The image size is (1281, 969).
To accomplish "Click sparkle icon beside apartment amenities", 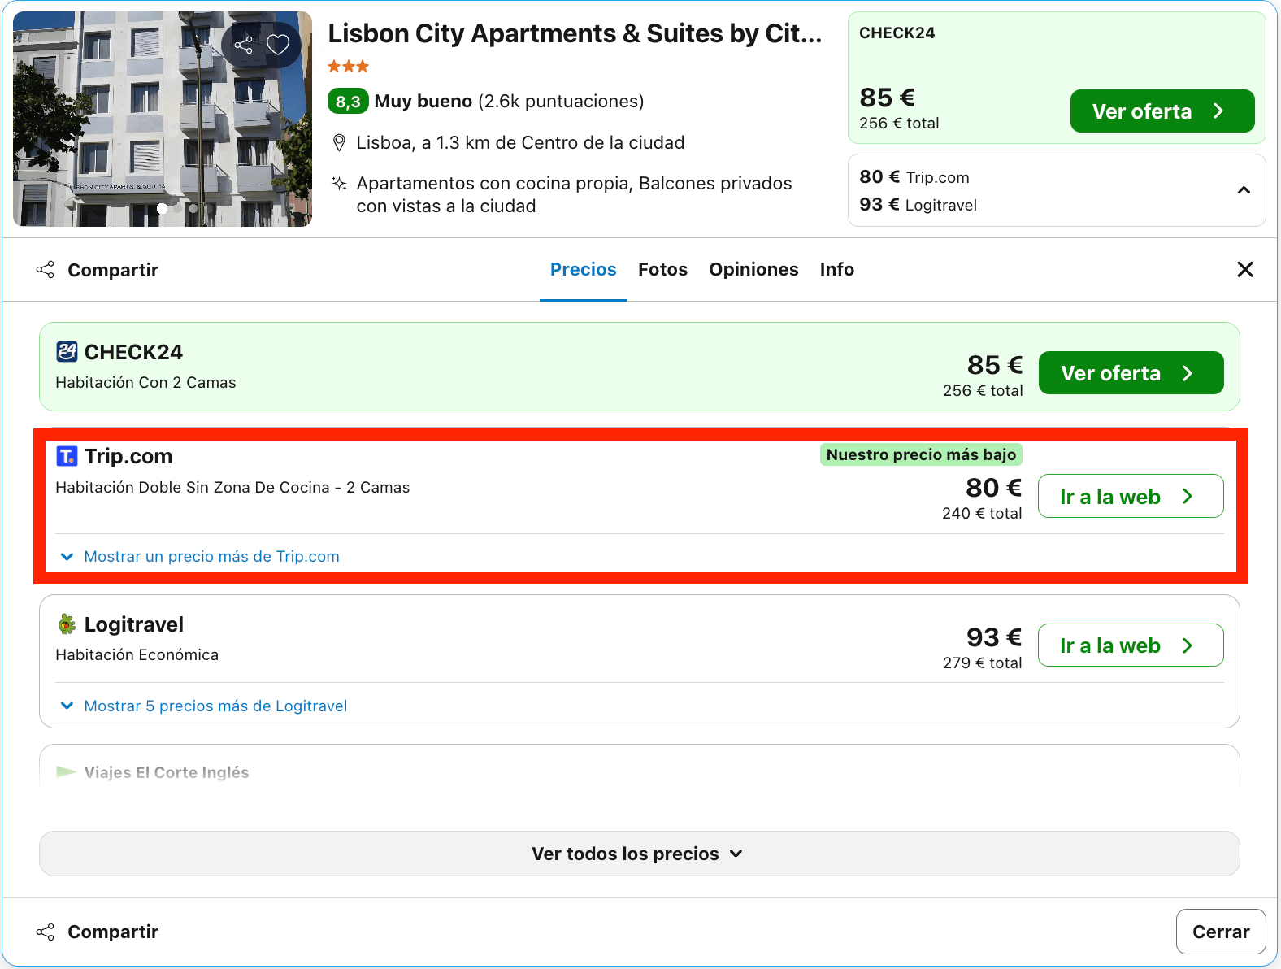I will click(x=340, y=184).
